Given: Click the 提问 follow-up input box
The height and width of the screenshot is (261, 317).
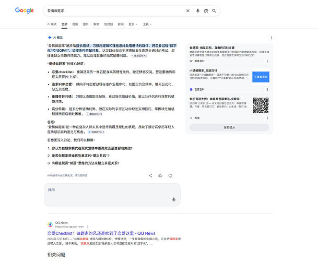Looking at the screenshot, I should click(x=112, y=195).
